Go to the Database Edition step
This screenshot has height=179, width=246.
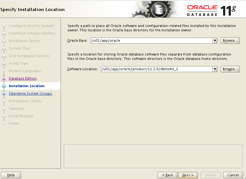[x=23, y=78]
